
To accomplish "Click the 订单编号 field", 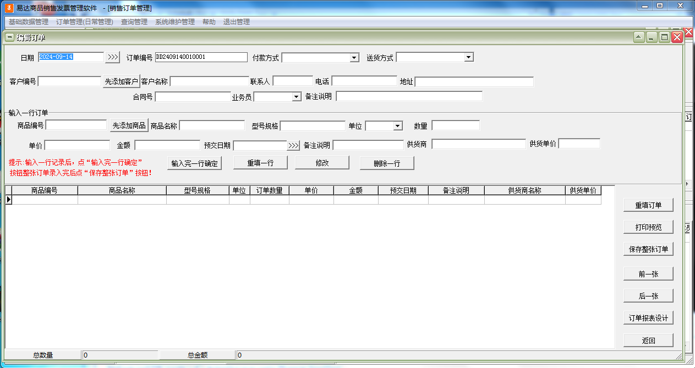I will pyautogui.click(x=201, y=57).
